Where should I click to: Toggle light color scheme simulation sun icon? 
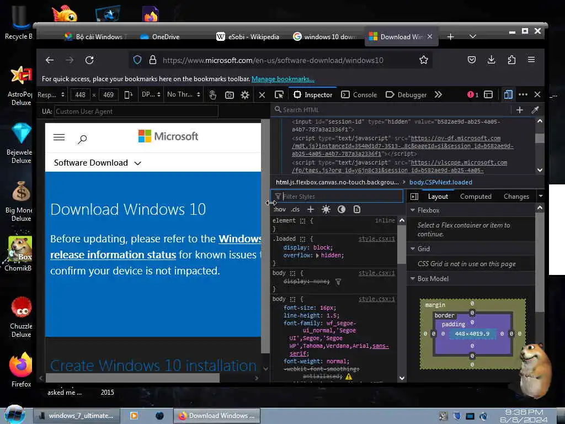326,209
